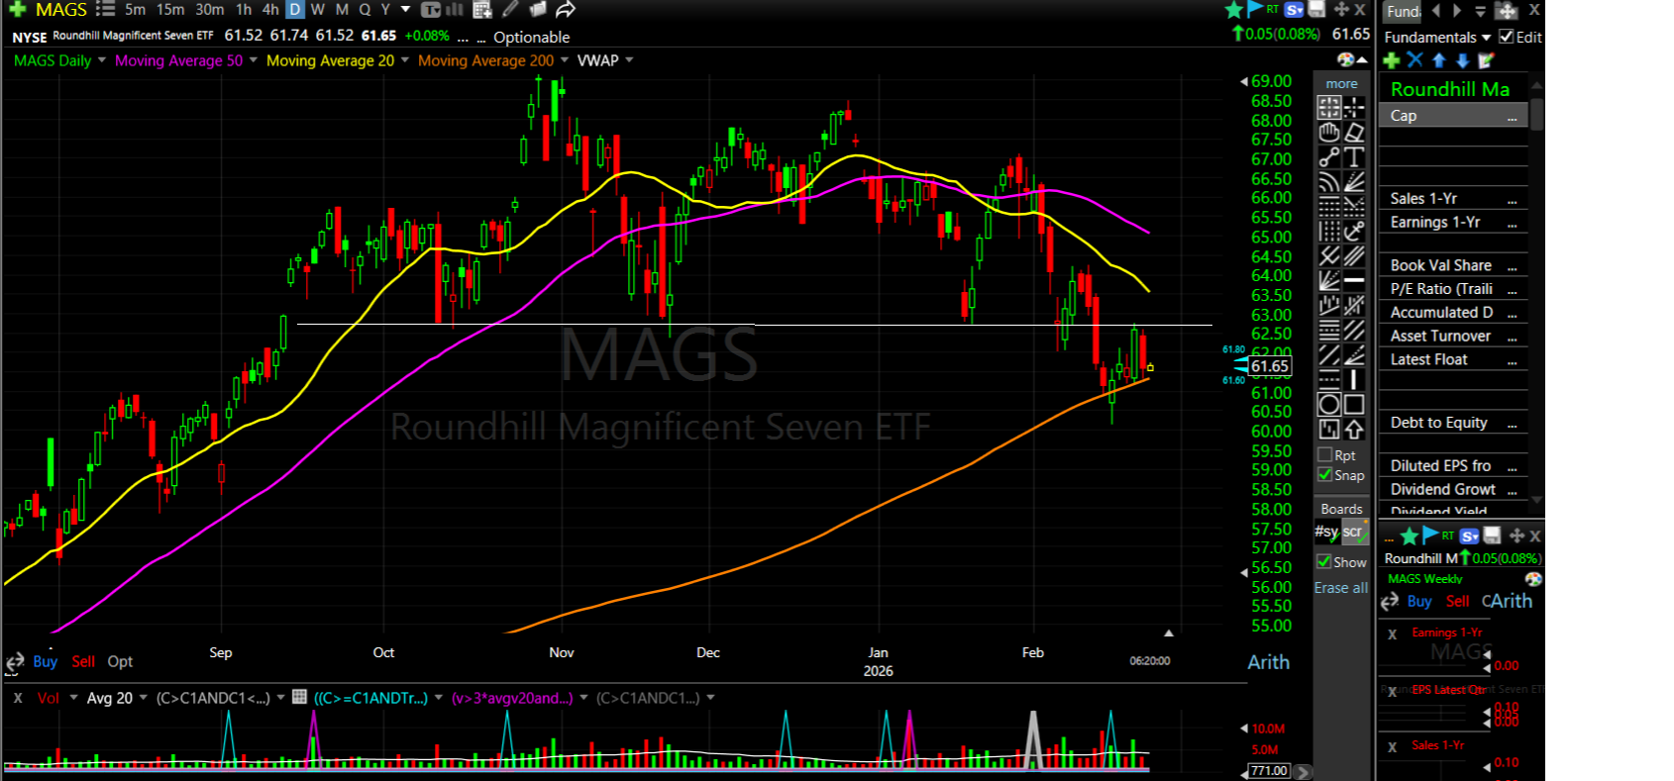Select the anchor drawing tool

[1354, 231]
